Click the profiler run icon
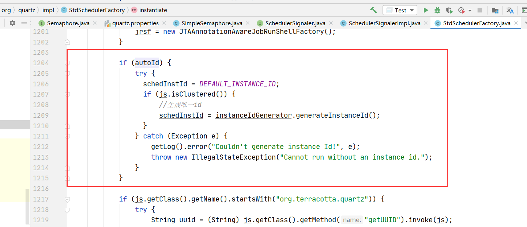The height and width of the screenshot is (227, 527). point(461,10)
